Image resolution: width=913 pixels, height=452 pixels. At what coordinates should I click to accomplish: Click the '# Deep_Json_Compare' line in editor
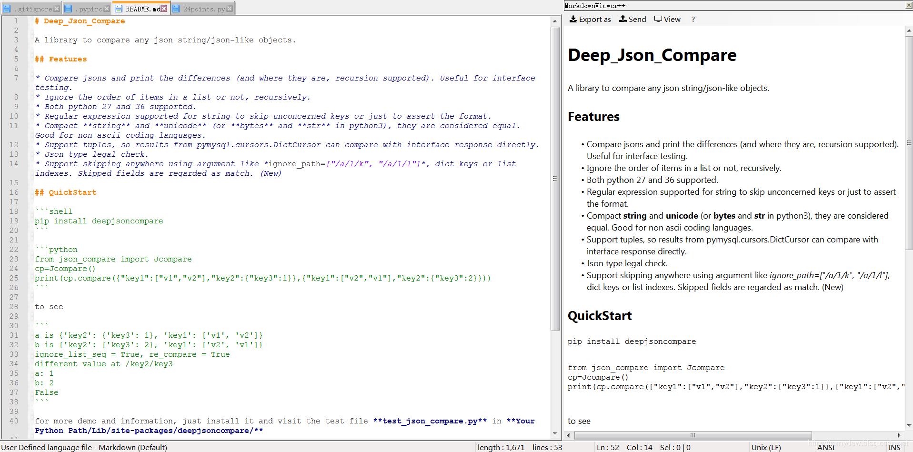pyautogui.click(x=80, y=21)
